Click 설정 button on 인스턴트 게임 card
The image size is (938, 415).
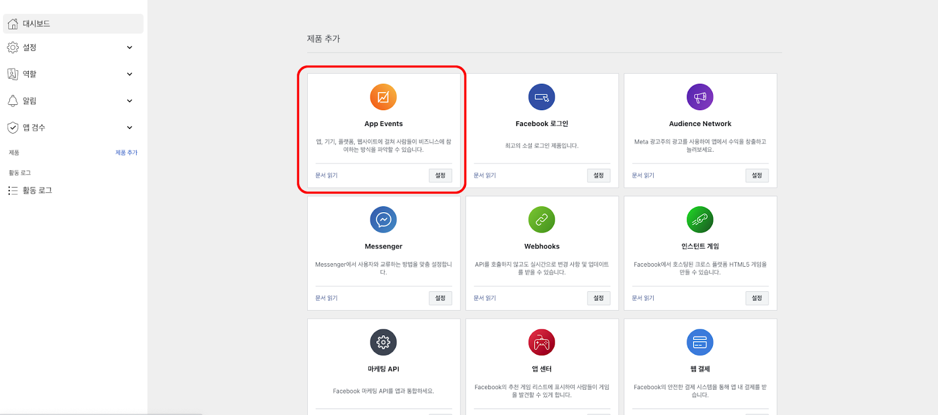[757, 298]
